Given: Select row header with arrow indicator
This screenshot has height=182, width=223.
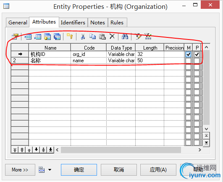Looking at the screenshot, I should click(20, 54).
